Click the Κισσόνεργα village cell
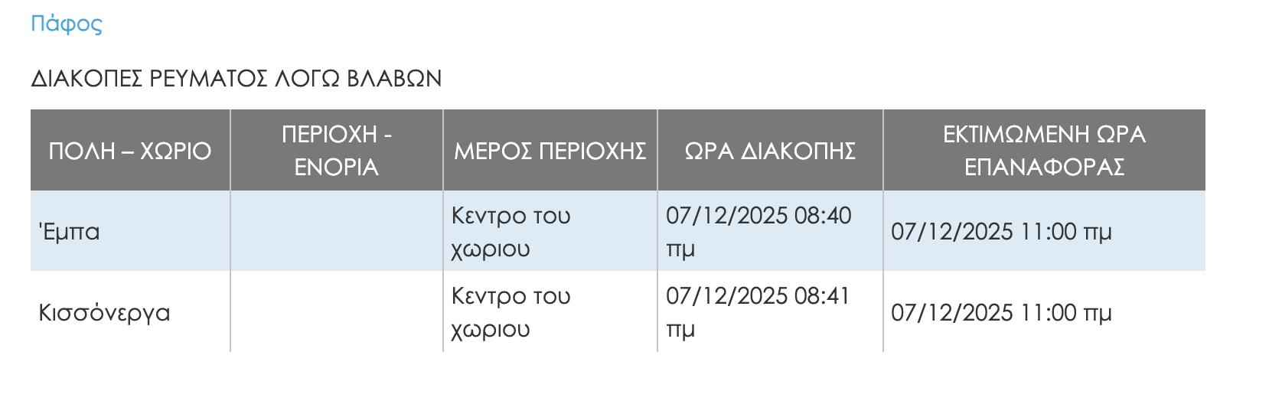The image size is (1269, 404). pyautogui.click(x=104, y=313)
